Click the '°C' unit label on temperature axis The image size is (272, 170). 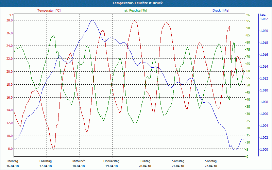point(11,15)
